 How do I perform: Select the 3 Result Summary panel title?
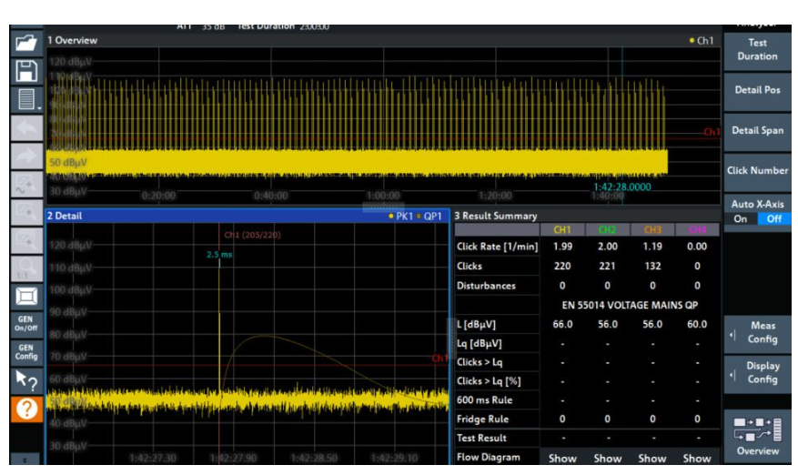coord(495,217)
